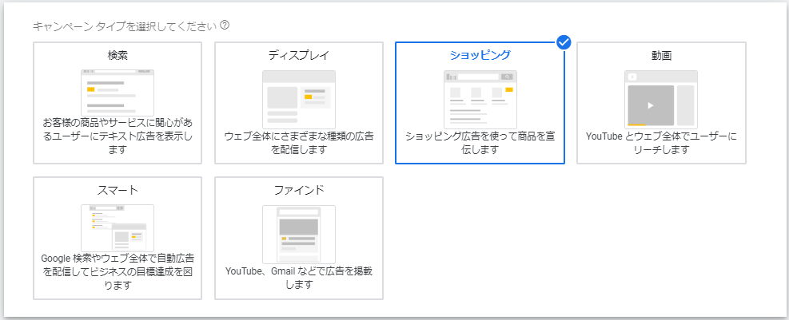The image size is (789, 320).
Task: Click the Google 検索 automatic ads description
Action: pyautogui.click(x=118, y=272)
